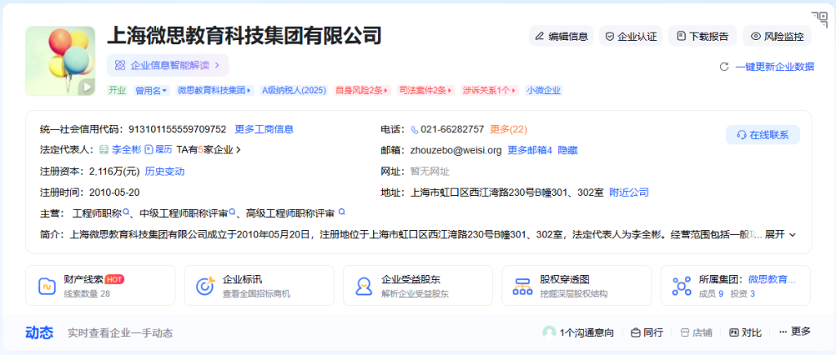The image size is (836, 355).
Task: Open the 企业标讯 card
Action: click(259, 286)
